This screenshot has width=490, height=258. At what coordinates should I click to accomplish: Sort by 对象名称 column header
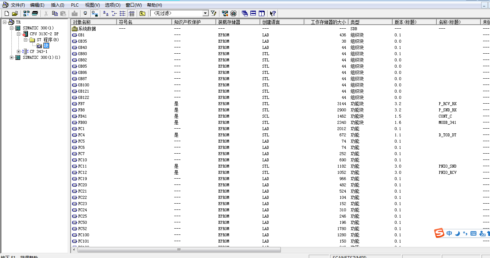93,22
